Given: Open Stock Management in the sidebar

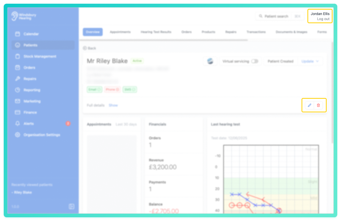Looking at the screenshot, I should pyautogui.click(x=43, y=56).
